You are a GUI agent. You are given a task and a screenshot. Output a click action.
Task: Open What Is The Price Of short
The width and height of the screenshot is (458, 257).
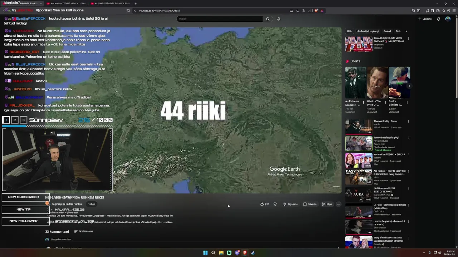coord(377,82)
